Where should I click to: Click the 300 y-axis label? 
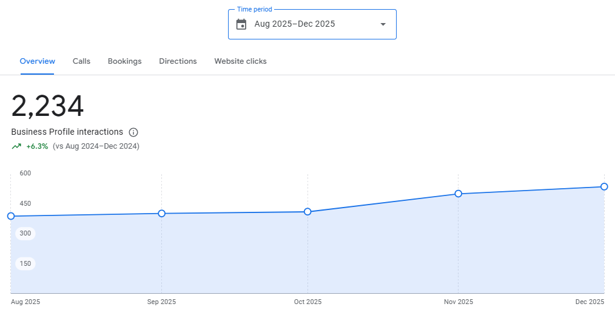pos(25,234)
